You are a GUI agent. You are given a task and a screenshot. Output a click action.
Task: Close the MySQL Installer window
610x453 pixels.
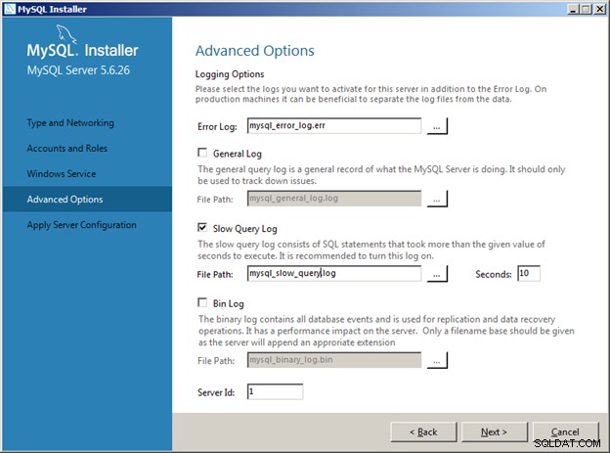point(599,9)
